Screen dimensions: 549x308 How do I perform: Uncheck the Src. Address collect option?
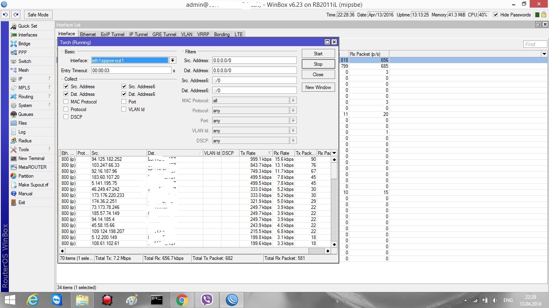(66, 87)
